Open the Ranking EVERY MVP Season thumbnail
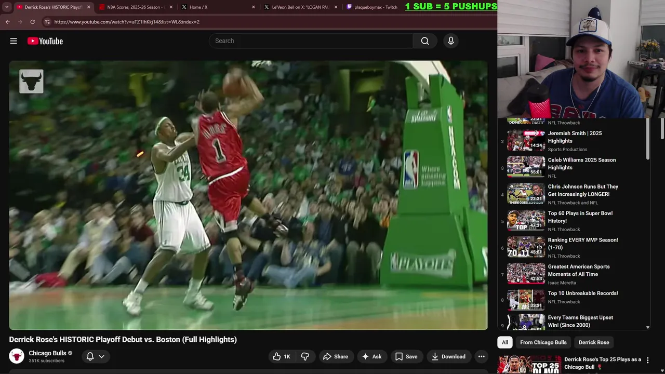This screenshot has height=374, width=665. (x=526, y=247)
